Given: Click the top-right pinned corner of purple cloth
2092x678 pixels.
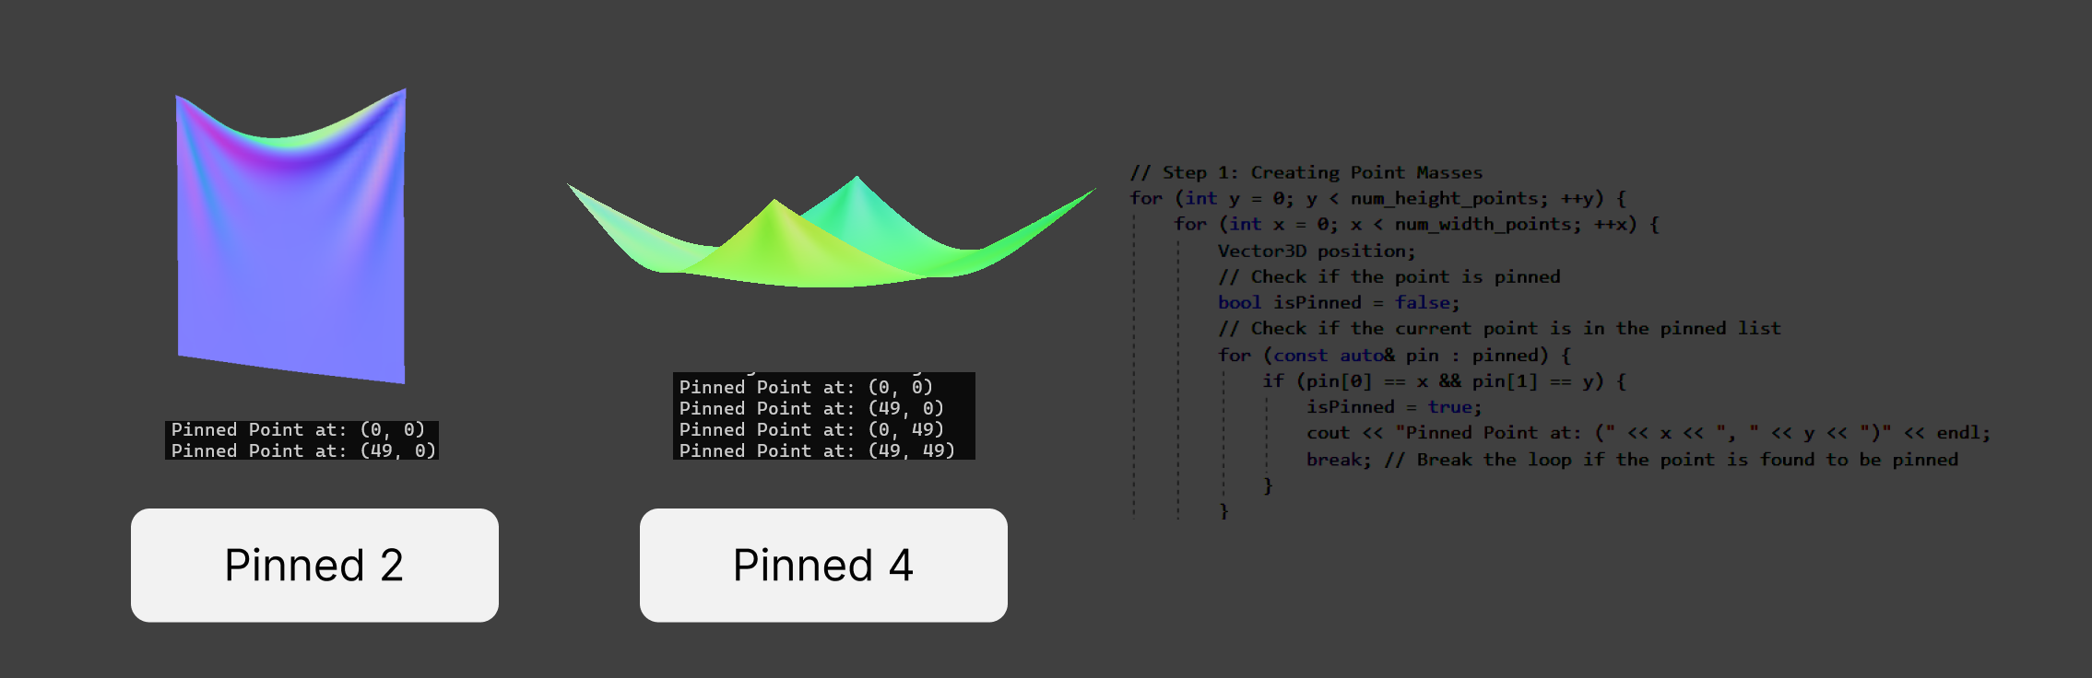Looking at the screenshot, I should (403, 91).
